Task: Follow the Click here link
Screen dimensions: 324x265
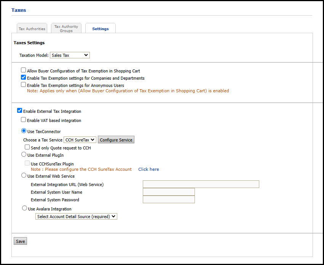Action: tap(148, 169)
